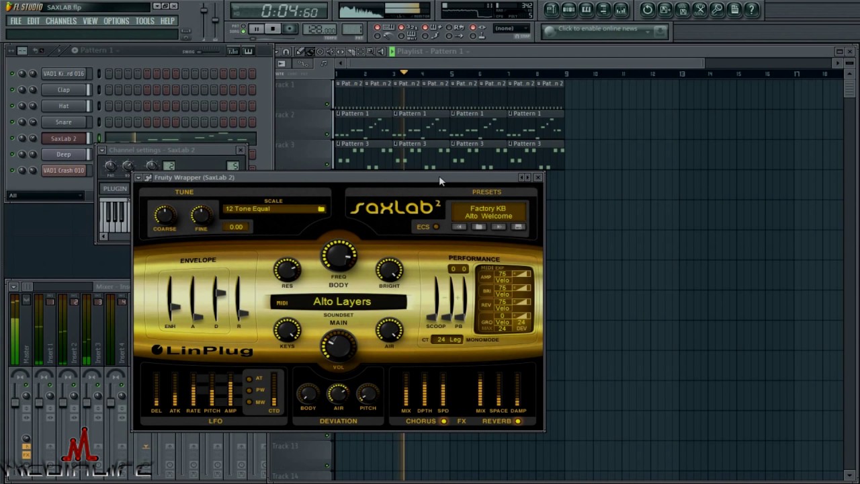Open graph editor in step sequencer
860x484 pixels.
coord(232,51)
